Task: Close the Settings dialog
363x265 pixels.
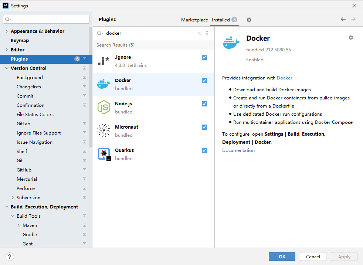Action: coord(354,6)
